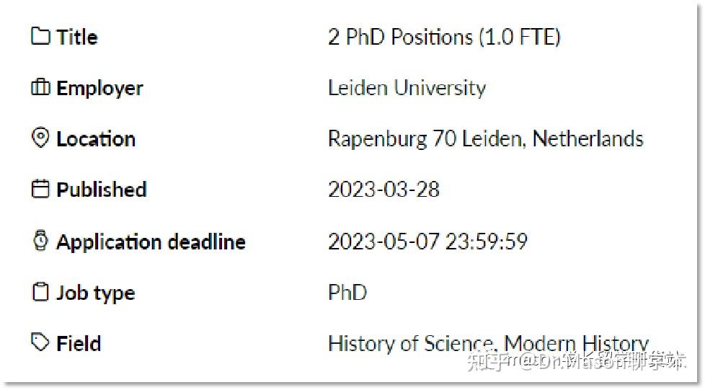Image resolution: width=705 pixels, height=390 pixels.
Task: Click the calendar icon beside Published
Action: (40, 188)
